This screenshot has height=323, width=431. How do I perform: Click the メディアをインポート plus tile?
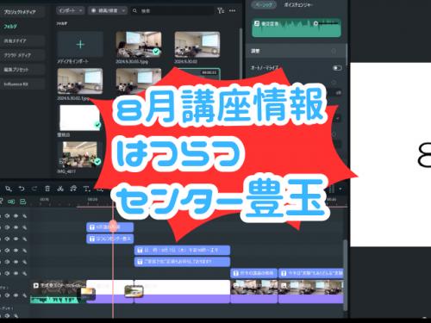tap(80, 45)
